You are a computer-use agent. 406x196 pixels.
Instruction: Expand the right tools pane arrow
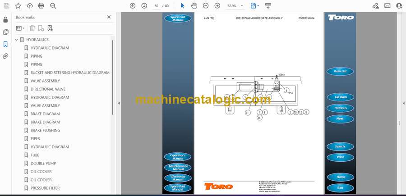pyautogui.click(x=403, y=103)
